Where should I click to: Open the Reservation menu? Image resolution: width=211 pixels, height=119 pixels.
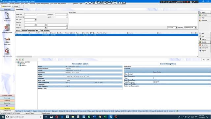coord(4,4)
